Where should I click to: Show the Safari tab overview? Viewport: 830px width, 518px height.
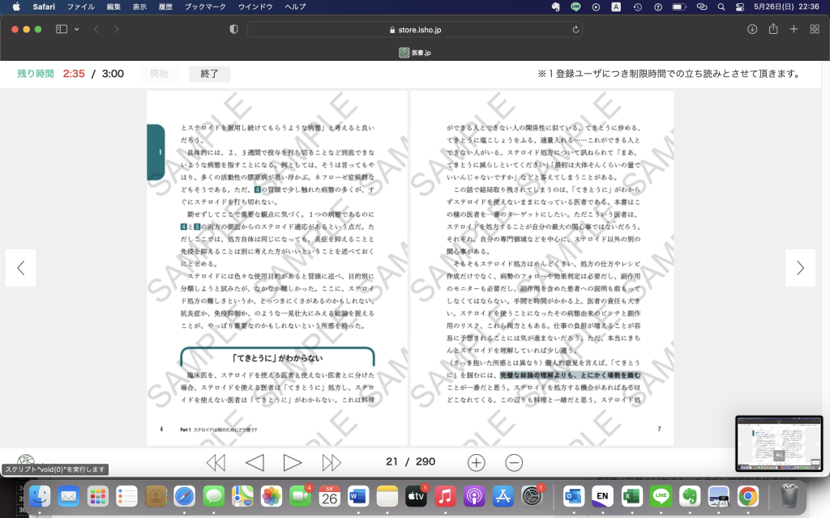[814, 29]
